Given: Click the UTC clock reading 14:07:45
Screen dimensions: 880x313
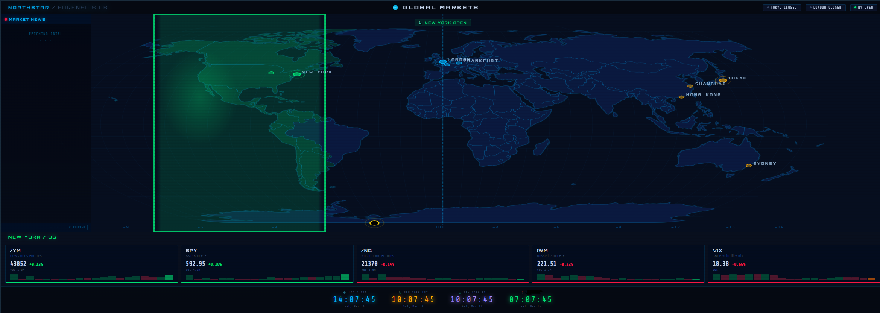Looking at the screenshot, I should click(x=354, y=300).
